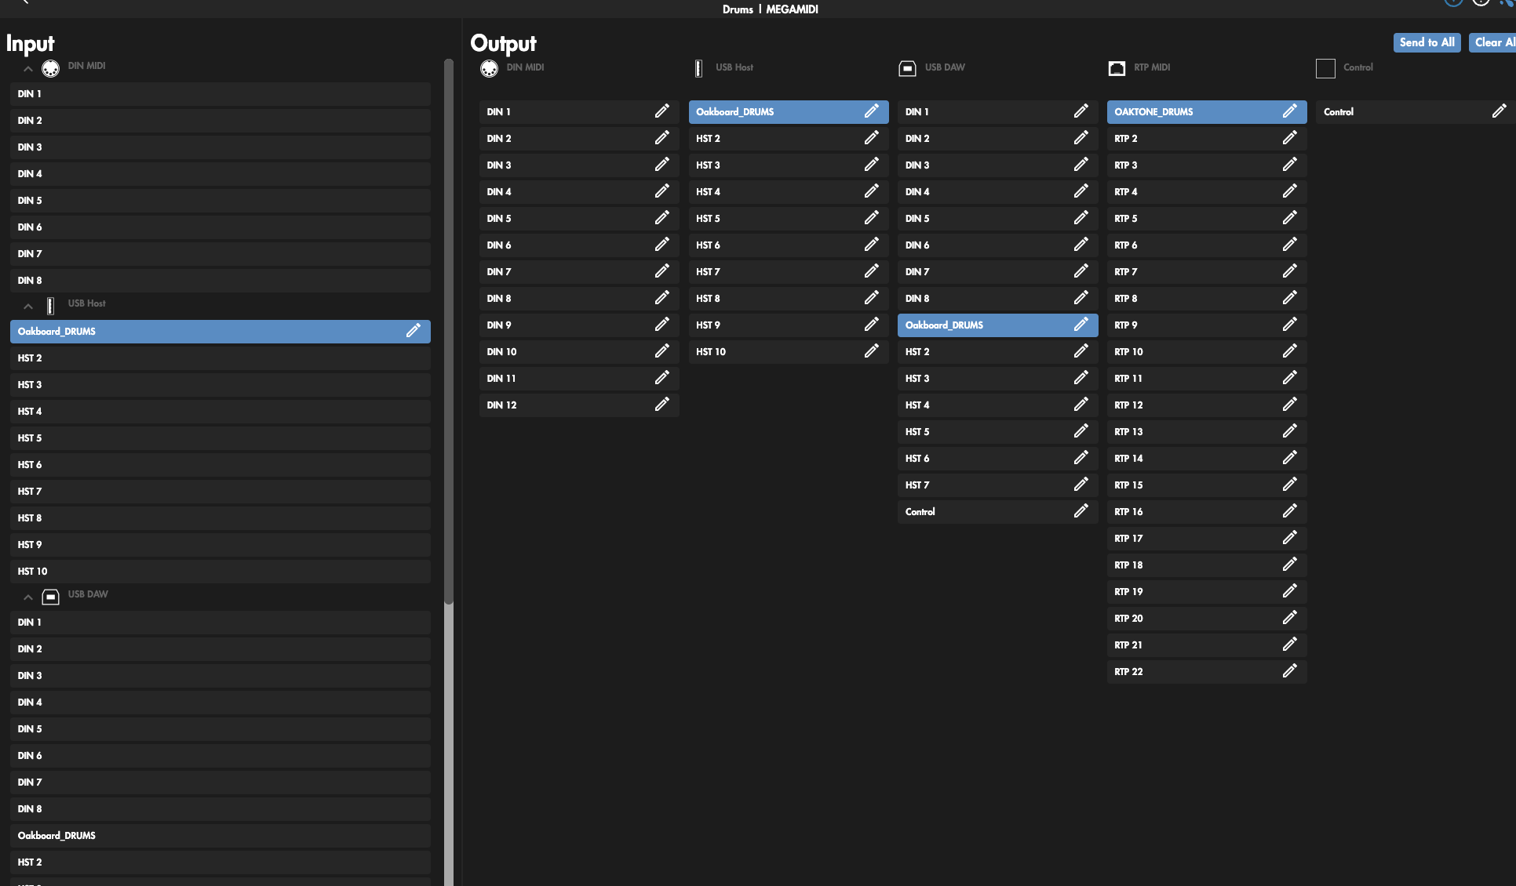Collapse the USB DAW input section

(28, 597)
